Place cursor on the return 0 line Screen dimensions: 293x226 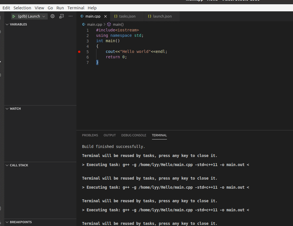pyautogui.click(x=116, y=57)
